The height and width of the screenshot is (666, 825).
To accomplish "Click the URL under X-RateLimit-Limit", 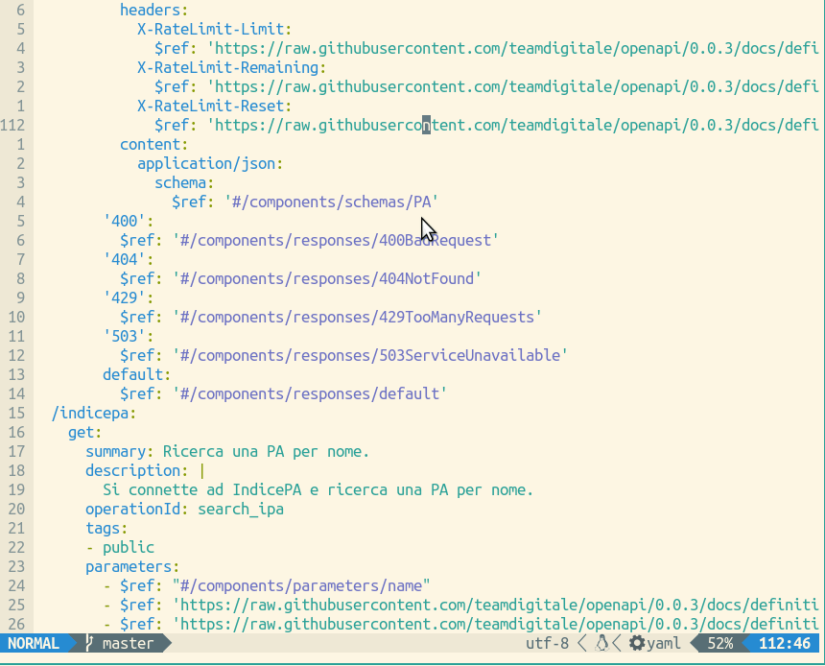I will 513,48.
